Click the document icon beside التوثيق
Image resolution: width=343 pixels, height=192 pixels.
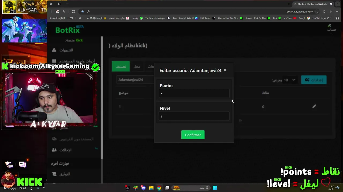54,174
